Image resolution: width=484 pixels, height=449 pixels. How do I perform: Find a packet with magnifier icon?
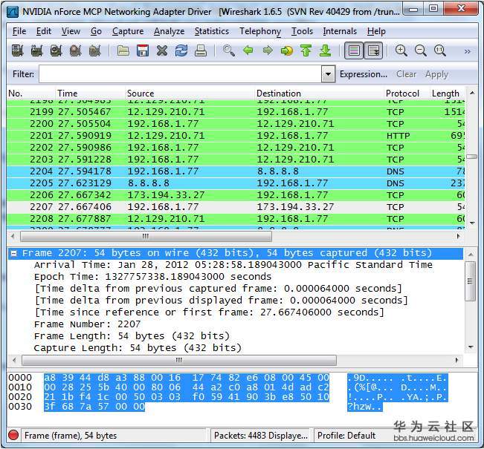(229, 50)
